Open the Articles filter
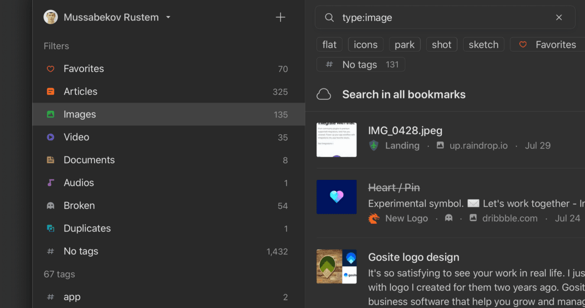Image resolution: width=585 pixels, height=308 pixels. [80, 91]
